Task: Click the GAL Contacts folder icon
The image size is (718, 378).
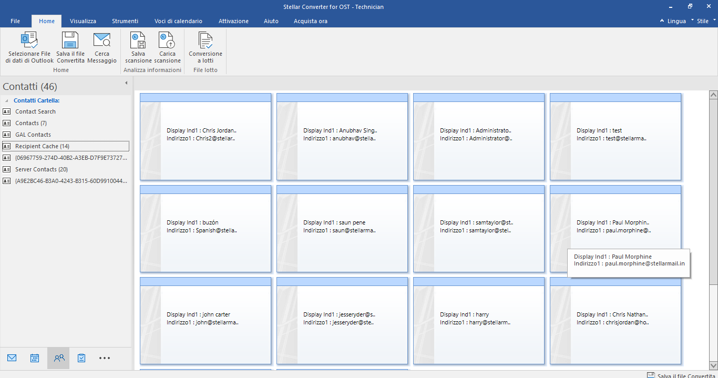Action: click(7, 135)
